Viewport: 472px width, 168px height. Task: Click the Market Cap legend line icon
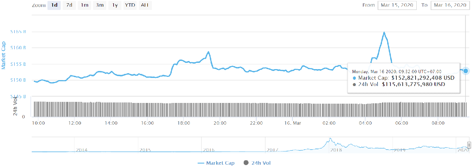click(201, 163)
